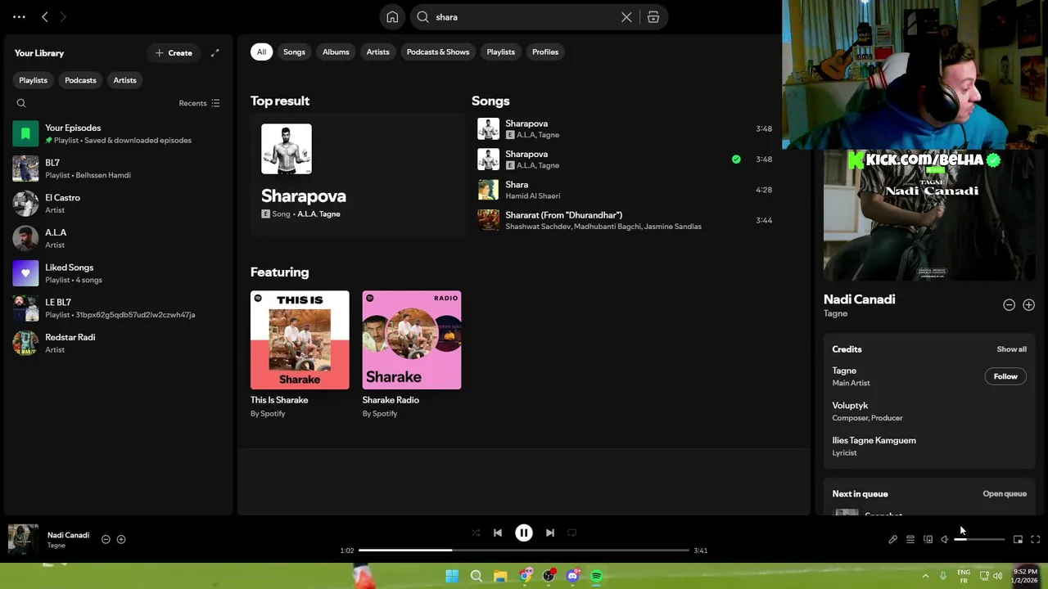
Task: Filter library by Podcasts chip
Action: (x=80, y=80)
